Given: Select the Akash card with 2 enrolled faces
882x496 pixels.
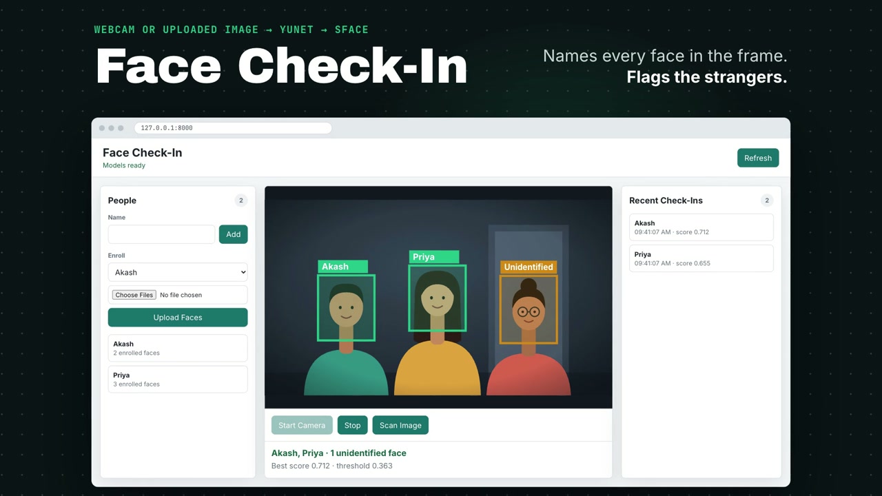Looking at the screenshot, I should [x=178, y=348].
